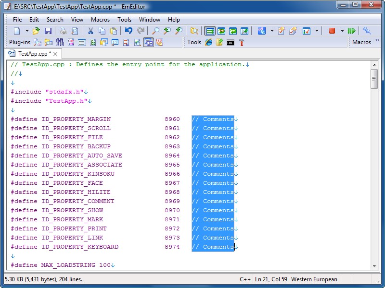Image resolution: width=385 pixels, height=288 pixels.
Task: Click the Undo arrow icon
Action: tap(128, 31)
